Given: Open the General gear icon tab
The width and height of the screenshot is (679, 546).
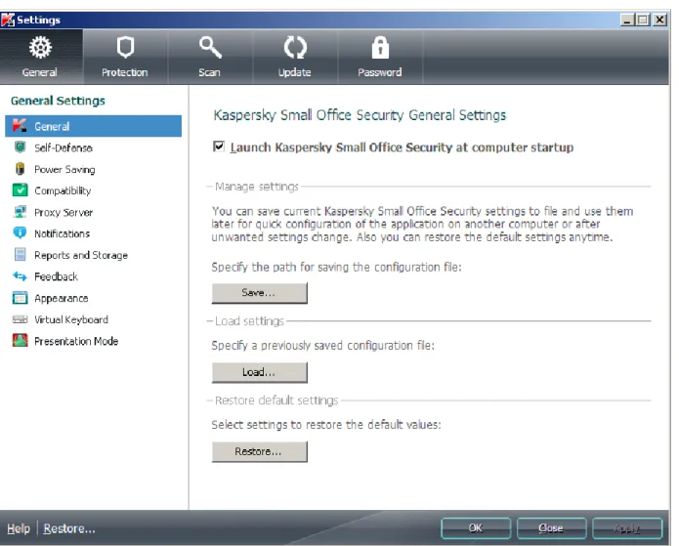Looking at the screenshot, I should click(x=41, y=57).
